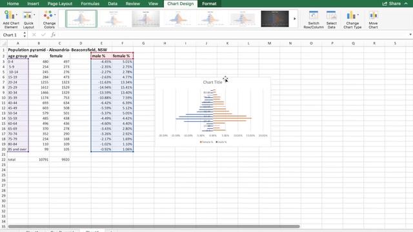The image size is (413, 232).
Task: Open the Change Colors palette
Action: 49,19
